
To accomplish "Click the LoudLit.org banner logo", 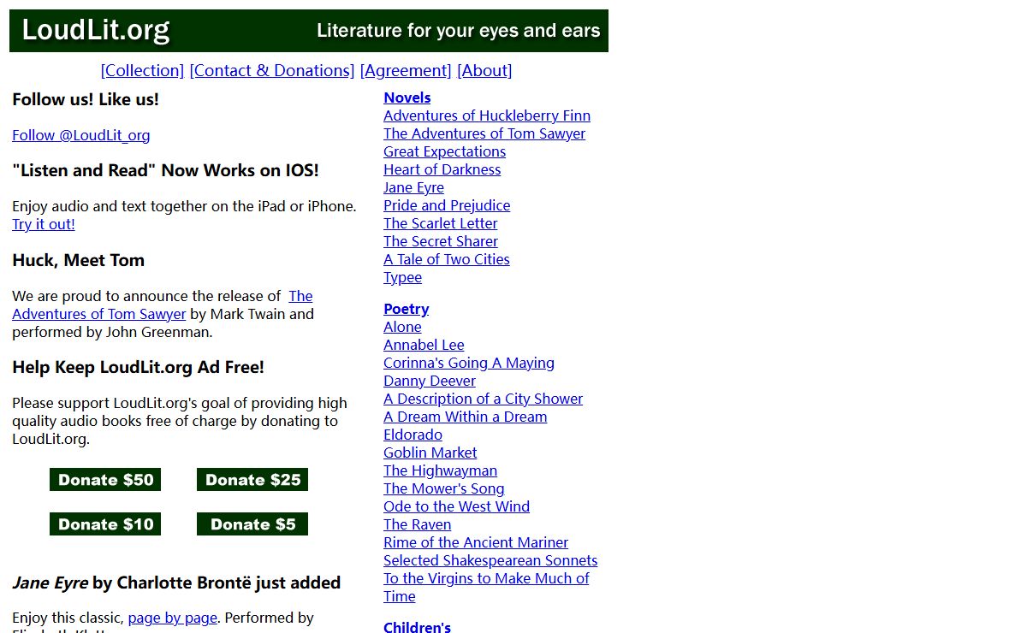I will tap(96, 31).
